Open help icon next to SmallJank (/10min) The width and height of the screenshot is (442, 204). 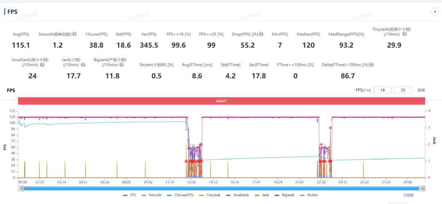point(42,64)
